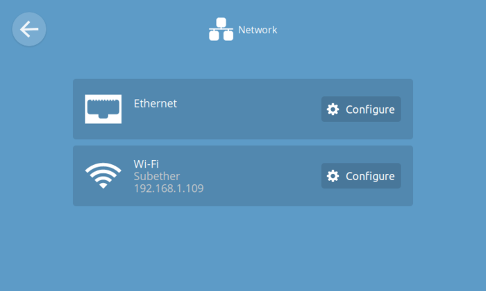Go back using the arrow button
486x291 pixels.
[28, 30]
